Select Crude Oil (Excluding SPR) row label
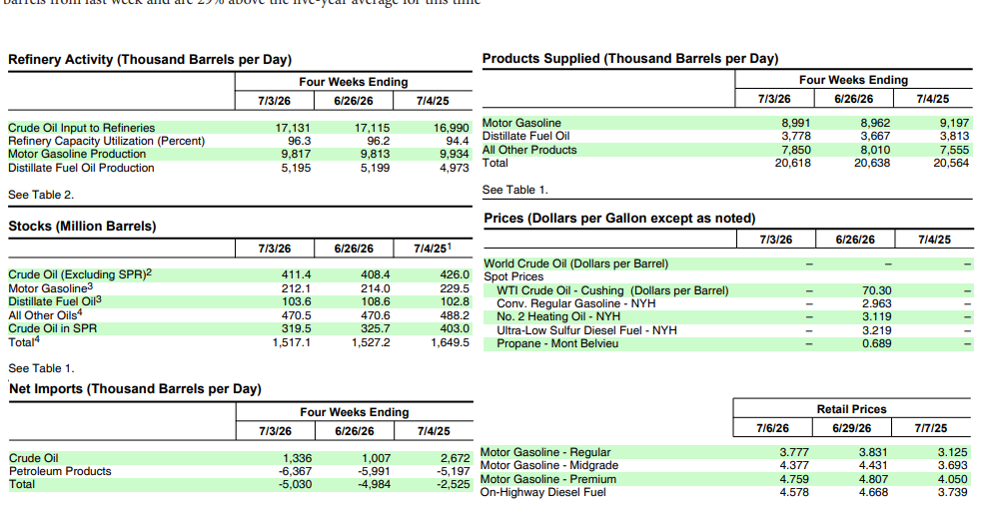 [x=80, y=274]
